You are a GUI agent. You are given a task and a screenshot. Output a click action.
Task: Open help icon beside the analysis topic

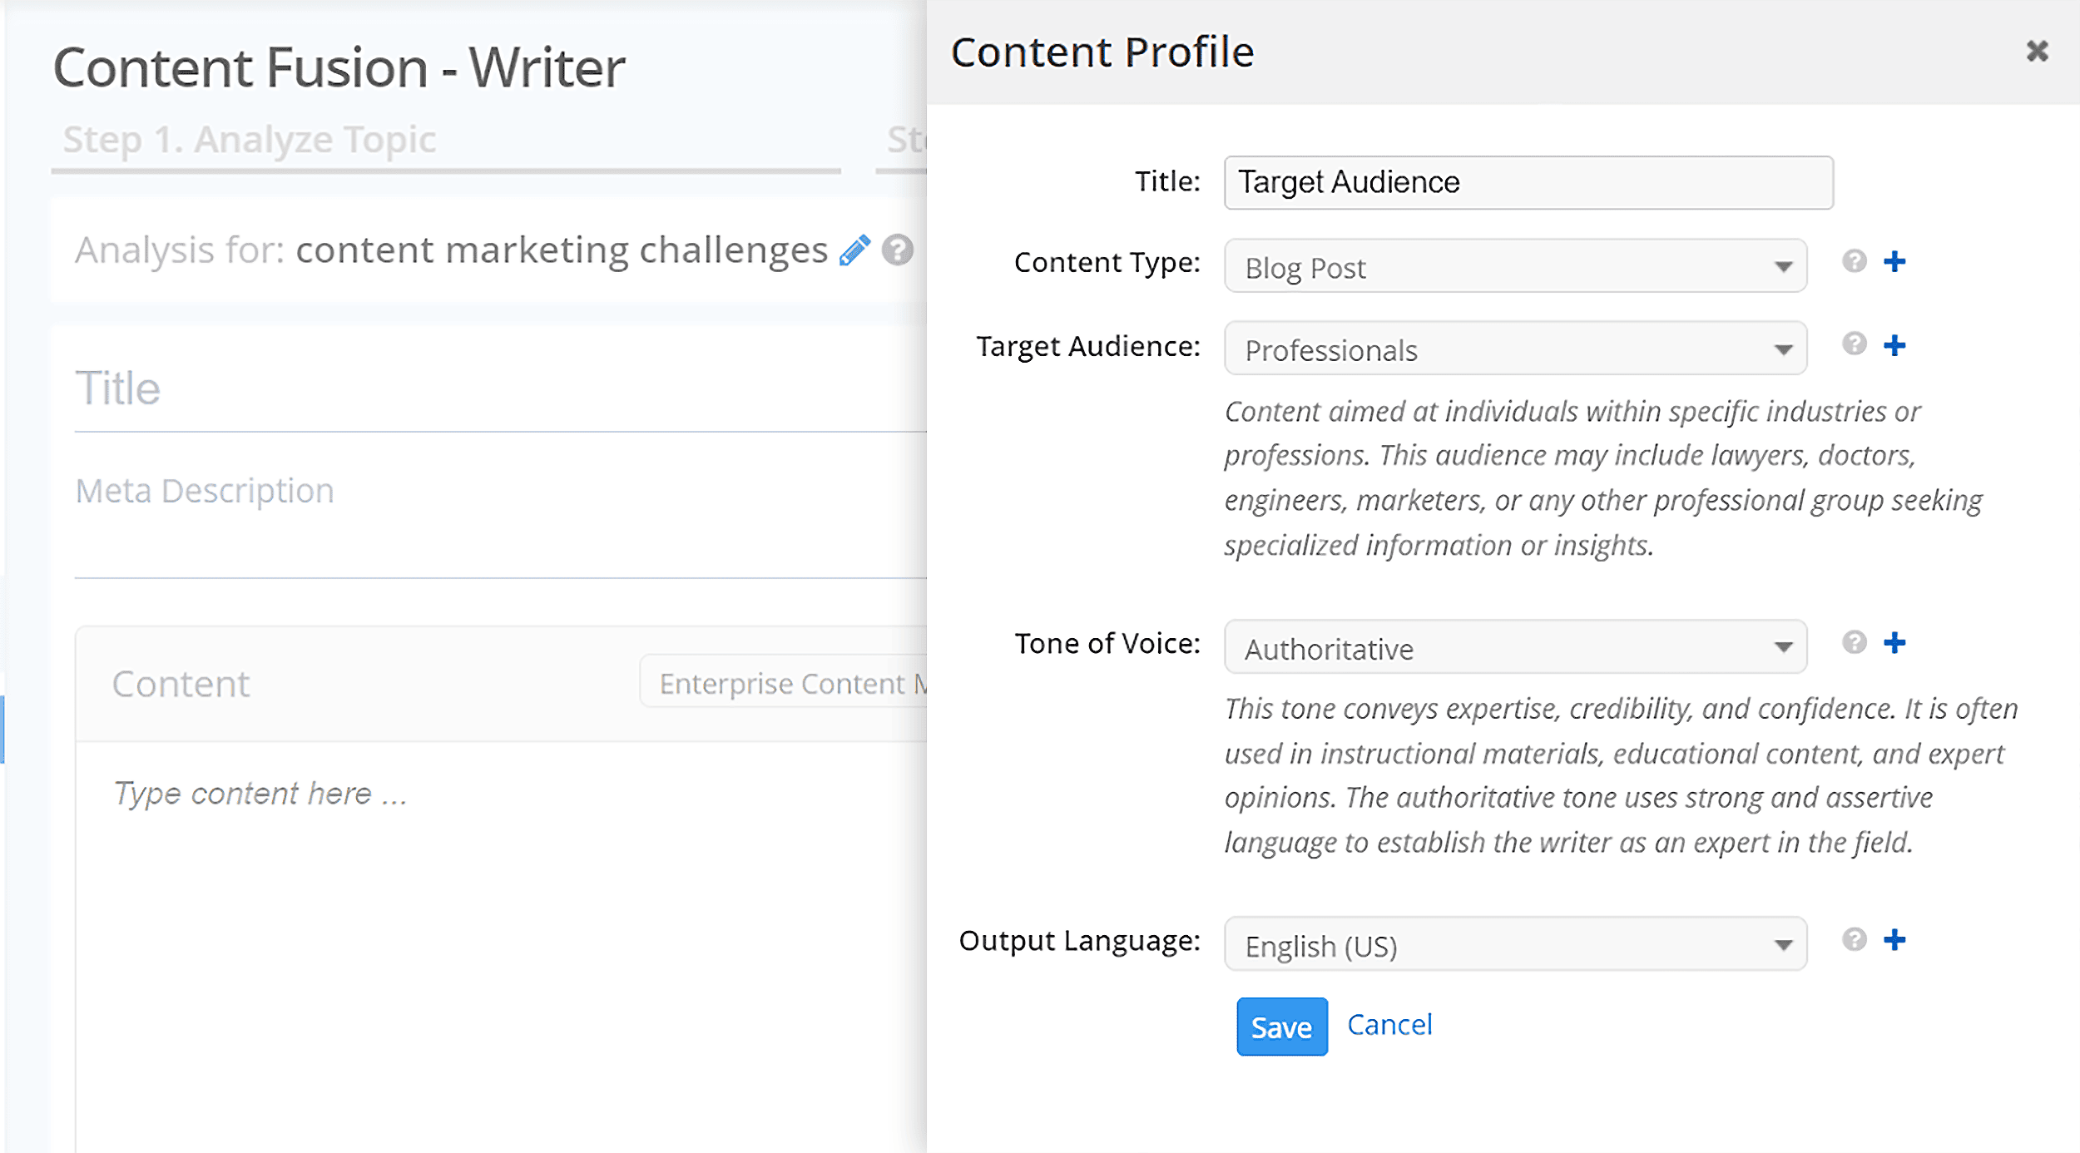(x=898, y=250)
